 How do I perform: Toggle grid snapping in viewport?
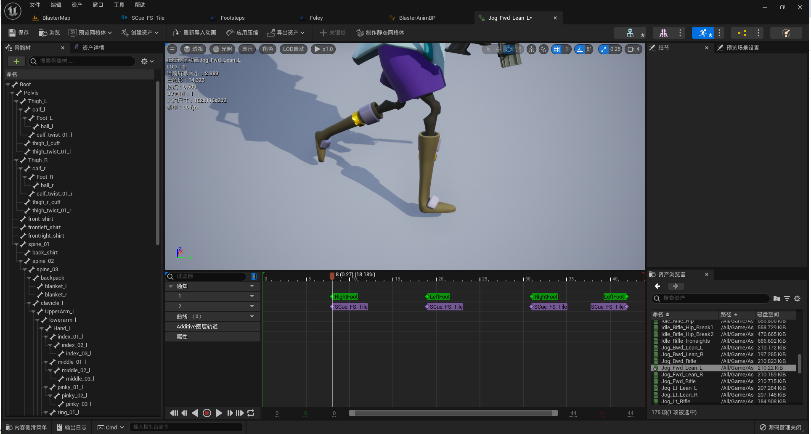point(557,49)
